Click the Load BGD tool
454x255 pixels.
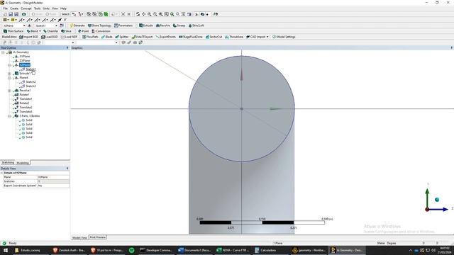pyautogui.click(x=50, y=37)
